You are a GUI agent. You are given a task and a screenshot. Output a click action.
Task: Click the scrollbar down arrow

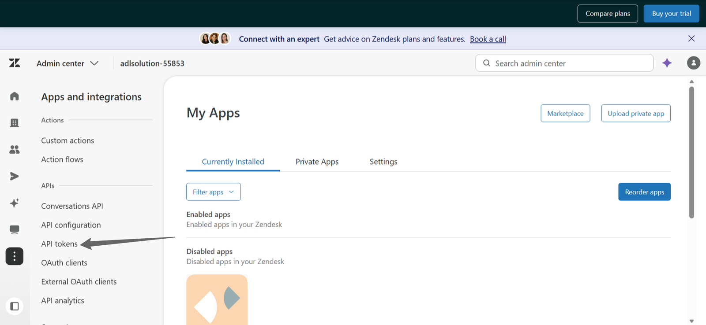(x=691, y=321)
